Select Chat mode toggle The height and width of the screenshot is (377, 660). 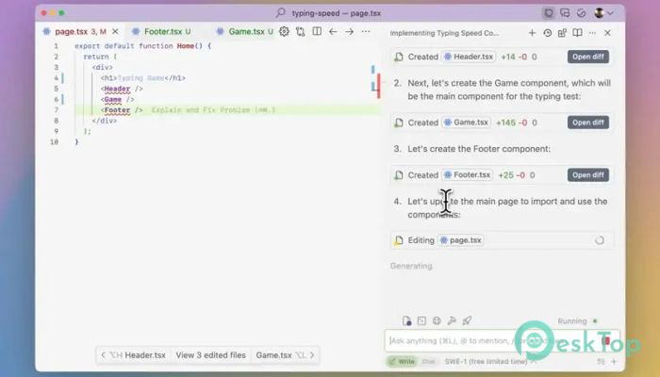pos(428,361)
